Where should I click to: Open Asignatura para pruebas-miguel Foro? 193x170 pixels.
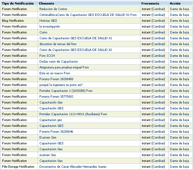(x=64, y=67)
